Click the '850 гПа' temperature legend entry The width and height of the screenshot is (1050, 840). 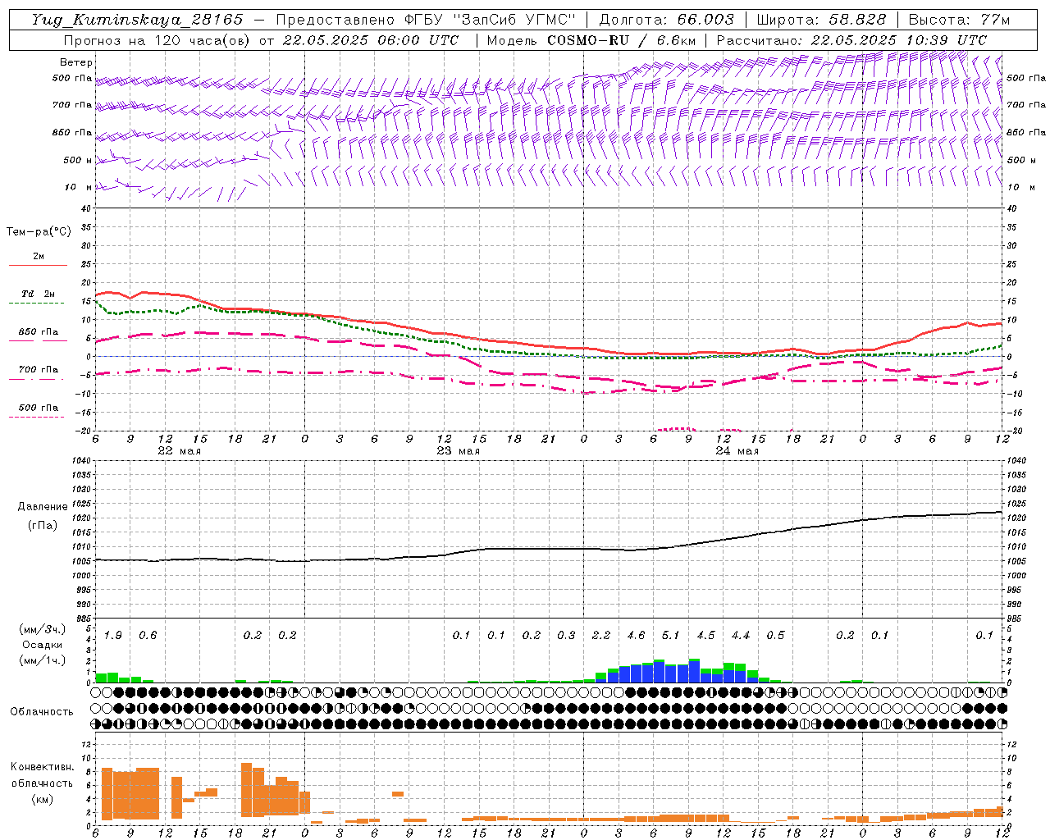38,335
